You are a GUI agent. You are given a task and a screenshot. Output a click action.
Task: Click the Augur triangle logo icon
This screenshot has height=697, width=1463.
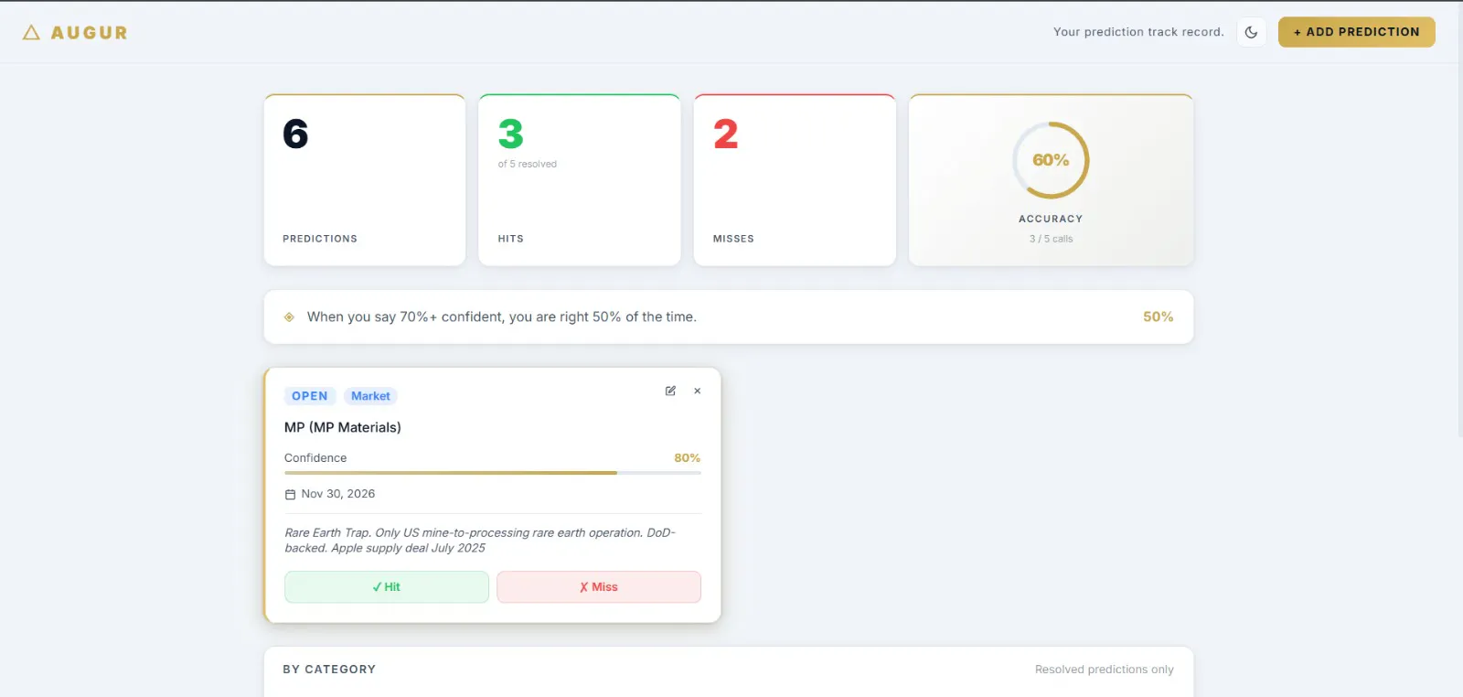tap(31, 33)
